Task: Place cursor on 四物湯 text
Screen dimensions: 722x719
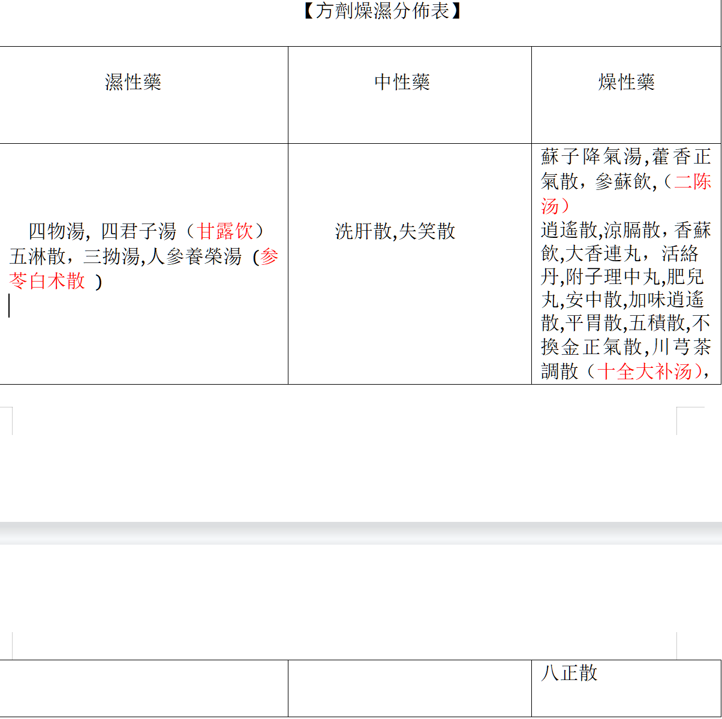Action: tap(56, 231)
